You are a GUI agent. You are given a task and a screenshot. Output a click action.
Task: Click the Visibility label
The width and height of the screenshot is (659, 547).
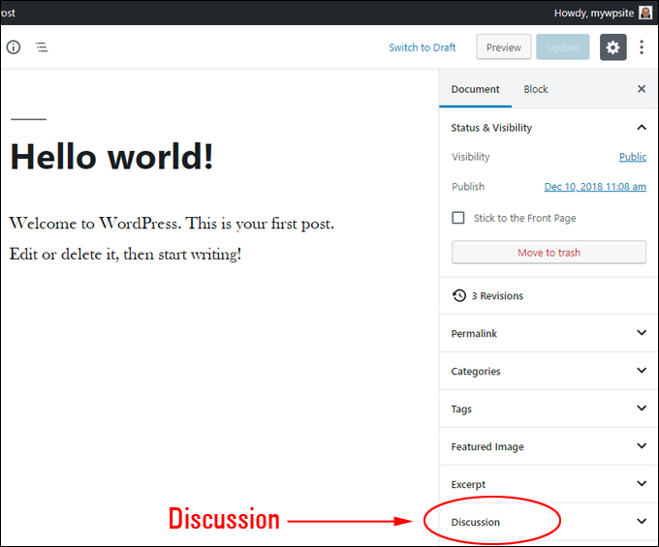click(x=471, y=157)
